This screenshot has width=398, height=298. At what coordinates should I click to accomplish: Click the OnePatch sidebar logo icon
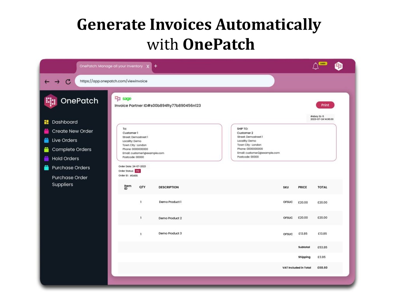pyautogui.click(x=51, y=101)
